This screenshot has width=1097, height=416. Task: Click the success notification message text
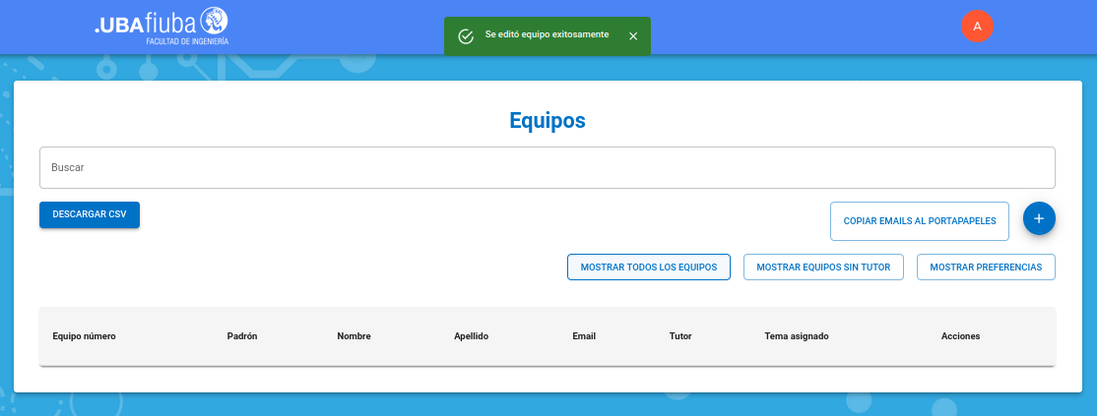tap(547, 34)
